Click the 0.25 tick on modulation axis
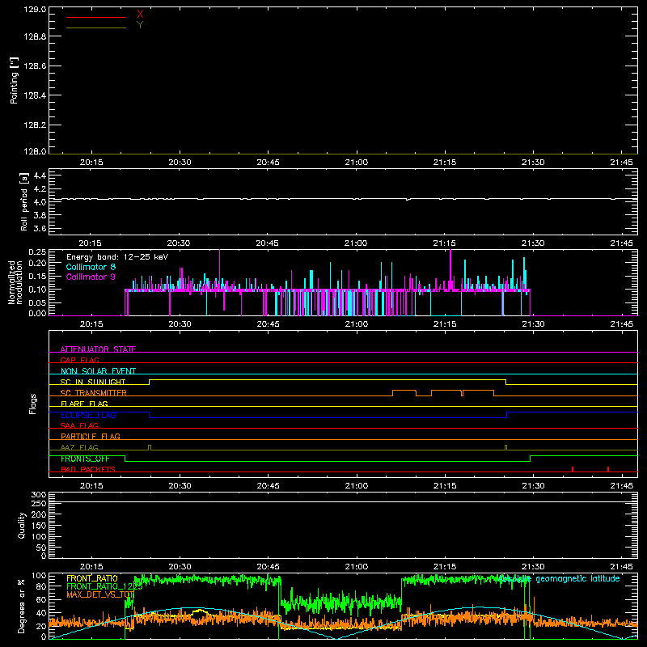Image resolution: width=647 pixels, height=647 pixels. pos(37,252)
